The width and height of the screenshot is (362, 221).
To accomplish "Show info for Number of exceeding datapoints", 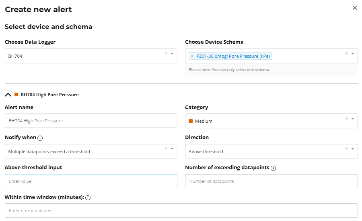I will point(274,168).
